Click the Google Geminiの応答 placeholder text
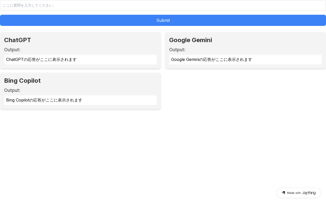Screen dimensions: 326x203 click(211, 60)
